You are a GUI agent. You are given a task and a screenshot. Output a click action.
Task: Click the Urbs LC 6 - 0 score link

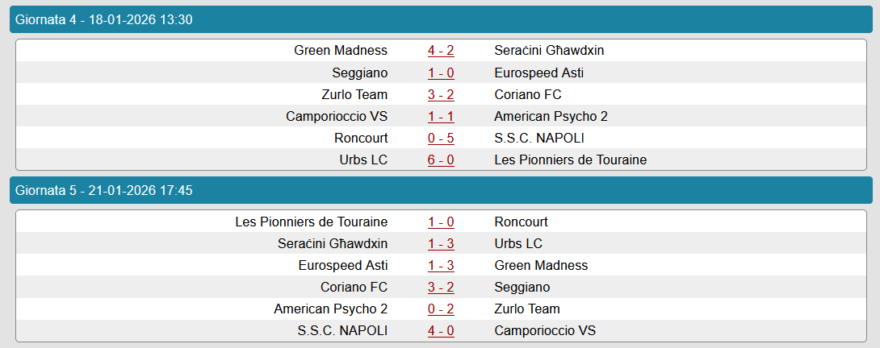click(x=441, y=159)
